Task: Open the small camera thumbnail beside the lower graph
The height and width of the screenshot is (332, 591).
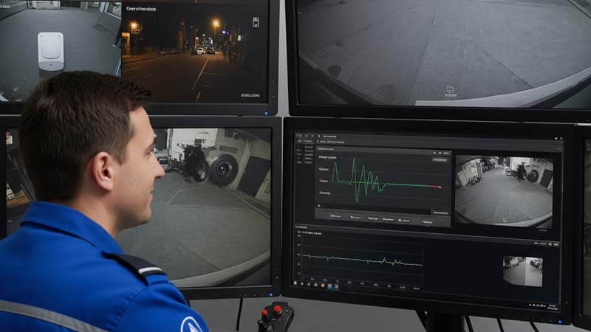Action: 522,271
